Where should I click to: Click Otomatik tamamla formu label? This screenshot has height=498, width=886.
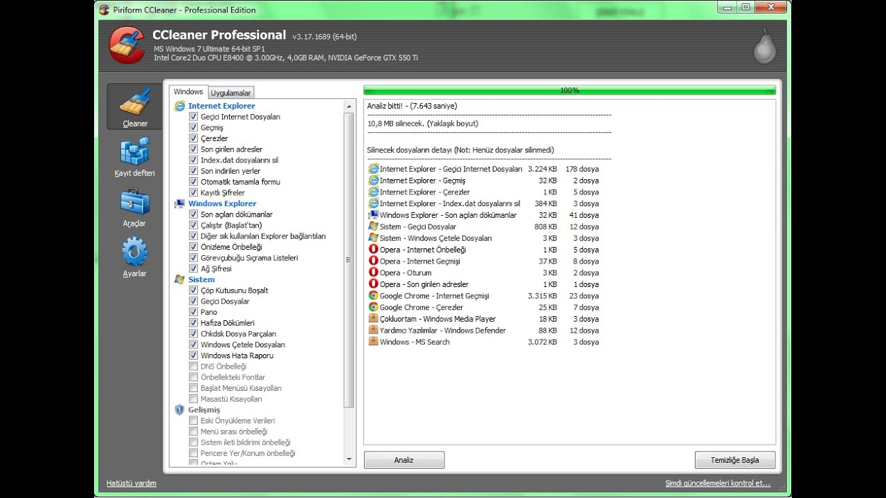pyautogui.click(x=240, y=182)
